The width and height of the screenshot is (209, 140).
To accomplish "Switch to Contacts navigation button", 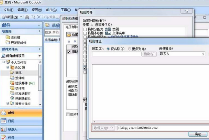I will click(x=21, y=129).
